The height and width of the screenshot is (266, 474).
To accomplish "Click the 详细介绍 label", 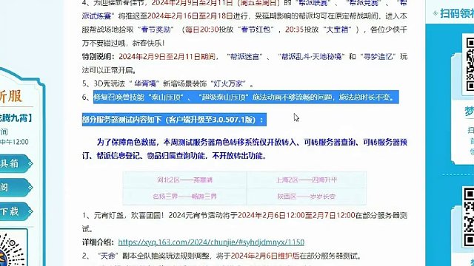I will 99,242.
